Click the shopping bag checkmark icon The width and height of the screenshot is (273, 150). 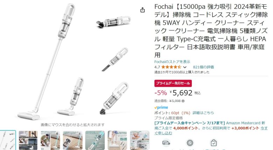pyautogui.click(x=213, y=143)
